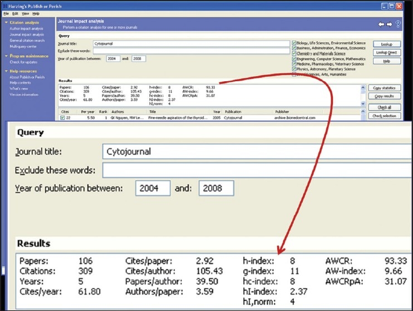Toggle Medicine, Pharmacology checkbox
This screenshot has height=311, width=413.
tap(294, 64)
